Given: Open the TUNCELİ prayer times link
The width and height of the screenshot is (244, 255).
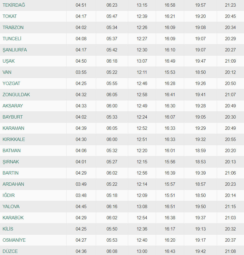Looking at the screenshot, I should point(12,39).
